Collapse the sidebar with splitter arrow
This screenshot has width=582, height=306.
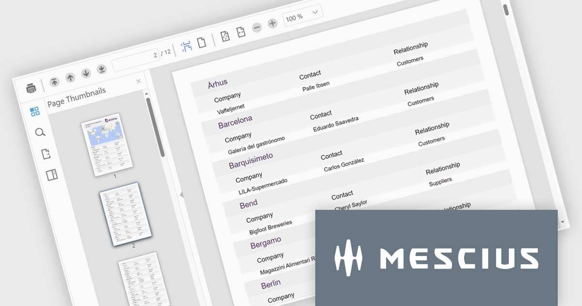point(181,194)
